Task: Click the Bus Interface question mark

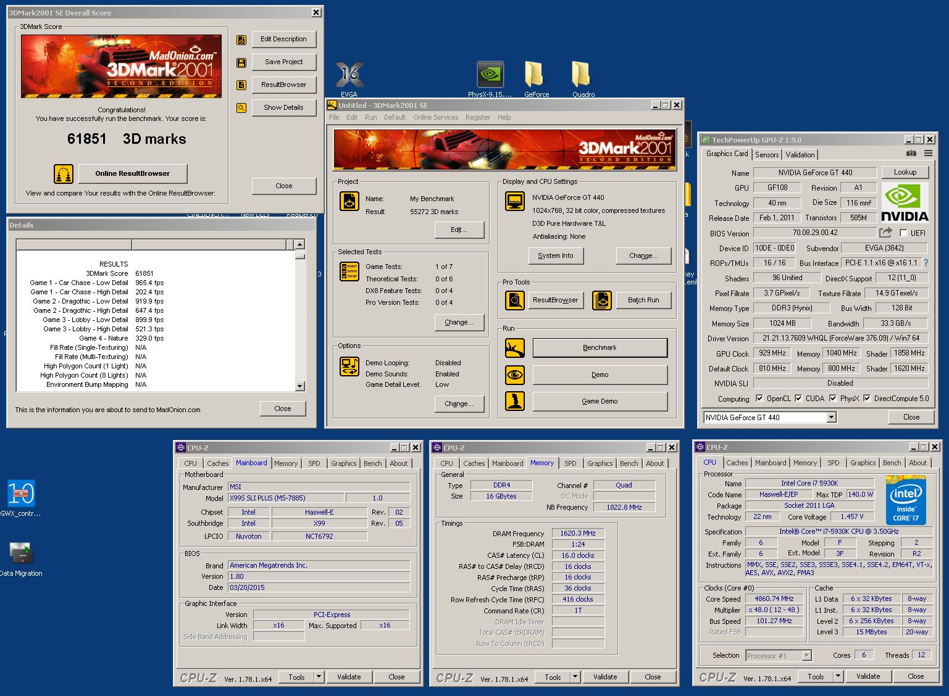Action: [x=926, y=263]
